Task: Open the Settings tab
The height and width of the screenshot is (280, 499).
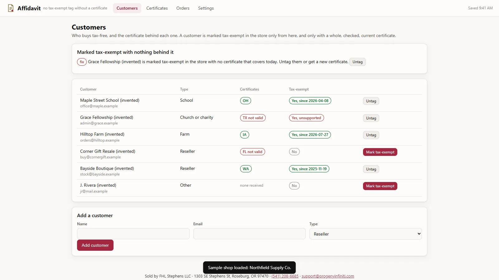Action: [206, 8]
